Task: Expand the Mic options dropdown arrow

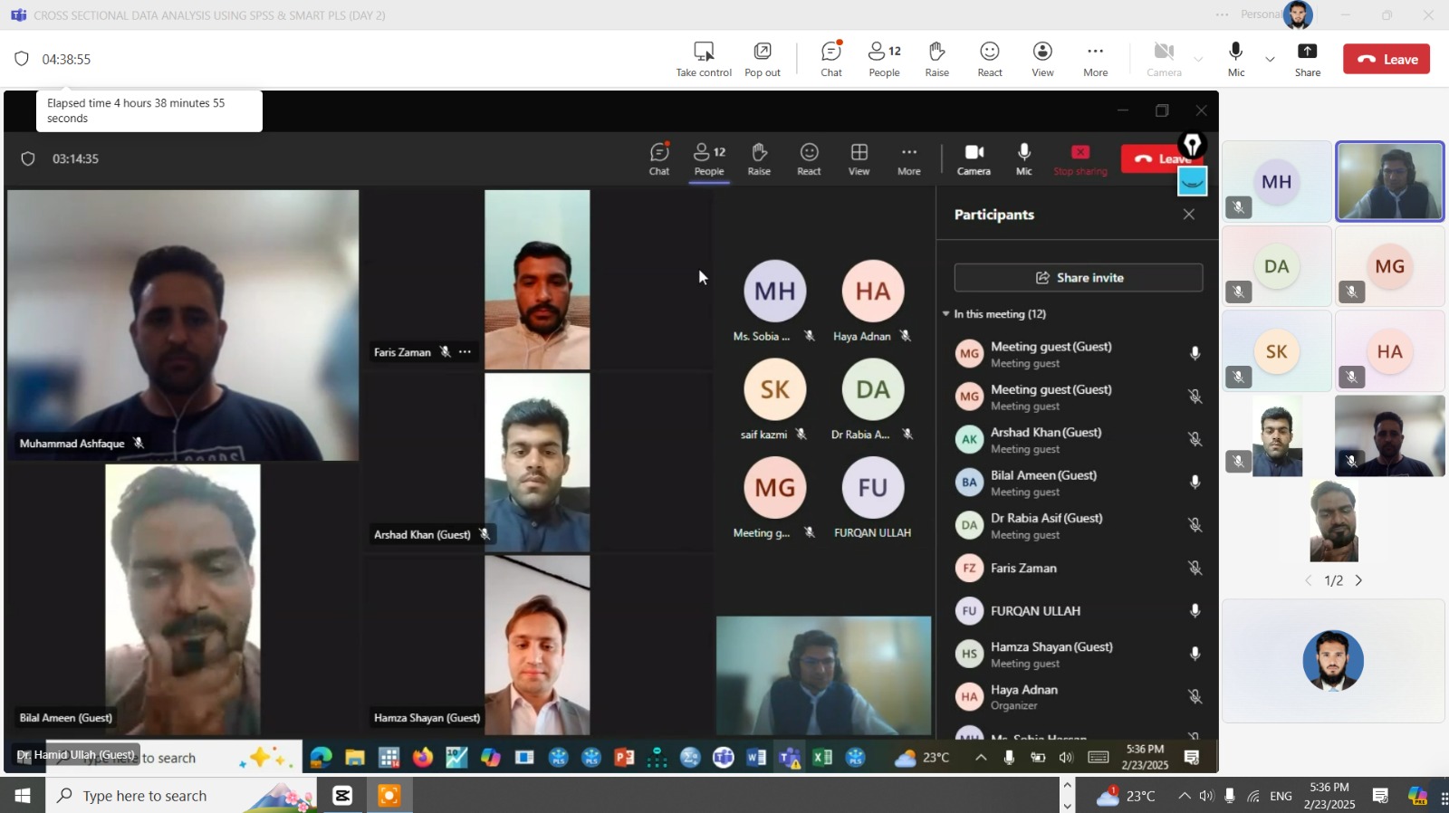Action: tap(1270, 60)
